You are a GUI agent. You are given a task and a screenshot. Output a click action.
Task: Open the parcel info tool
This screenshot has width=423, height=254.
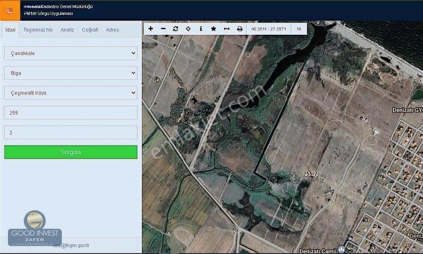coord(201,29)
